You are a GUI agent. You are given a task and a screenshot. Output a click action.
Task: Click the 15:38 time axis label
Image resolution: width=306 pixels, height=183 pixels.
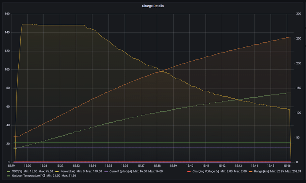coord(157,166)
